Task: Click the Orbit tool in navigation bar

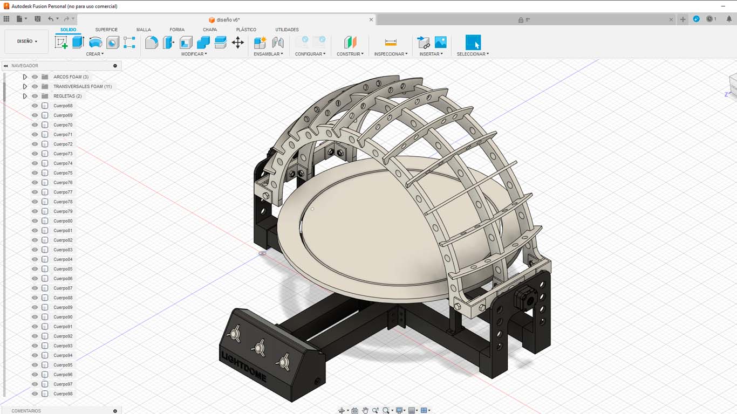Action: tap(342, 411)
